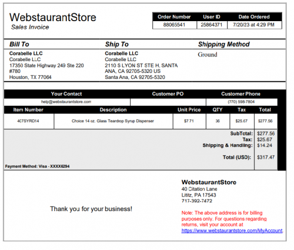The width and height of the screenshot is (294, 250).
Task: Click the help@webstaurantstore.com contact cell
Action: [x=66, y=102]
